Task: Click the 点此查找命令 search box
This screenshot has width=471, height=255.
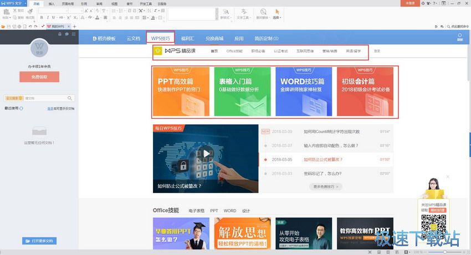Action: [458, 27]
